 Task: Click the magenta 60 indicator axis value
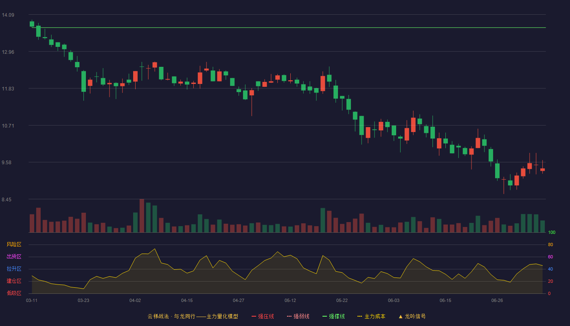(550, 257)
